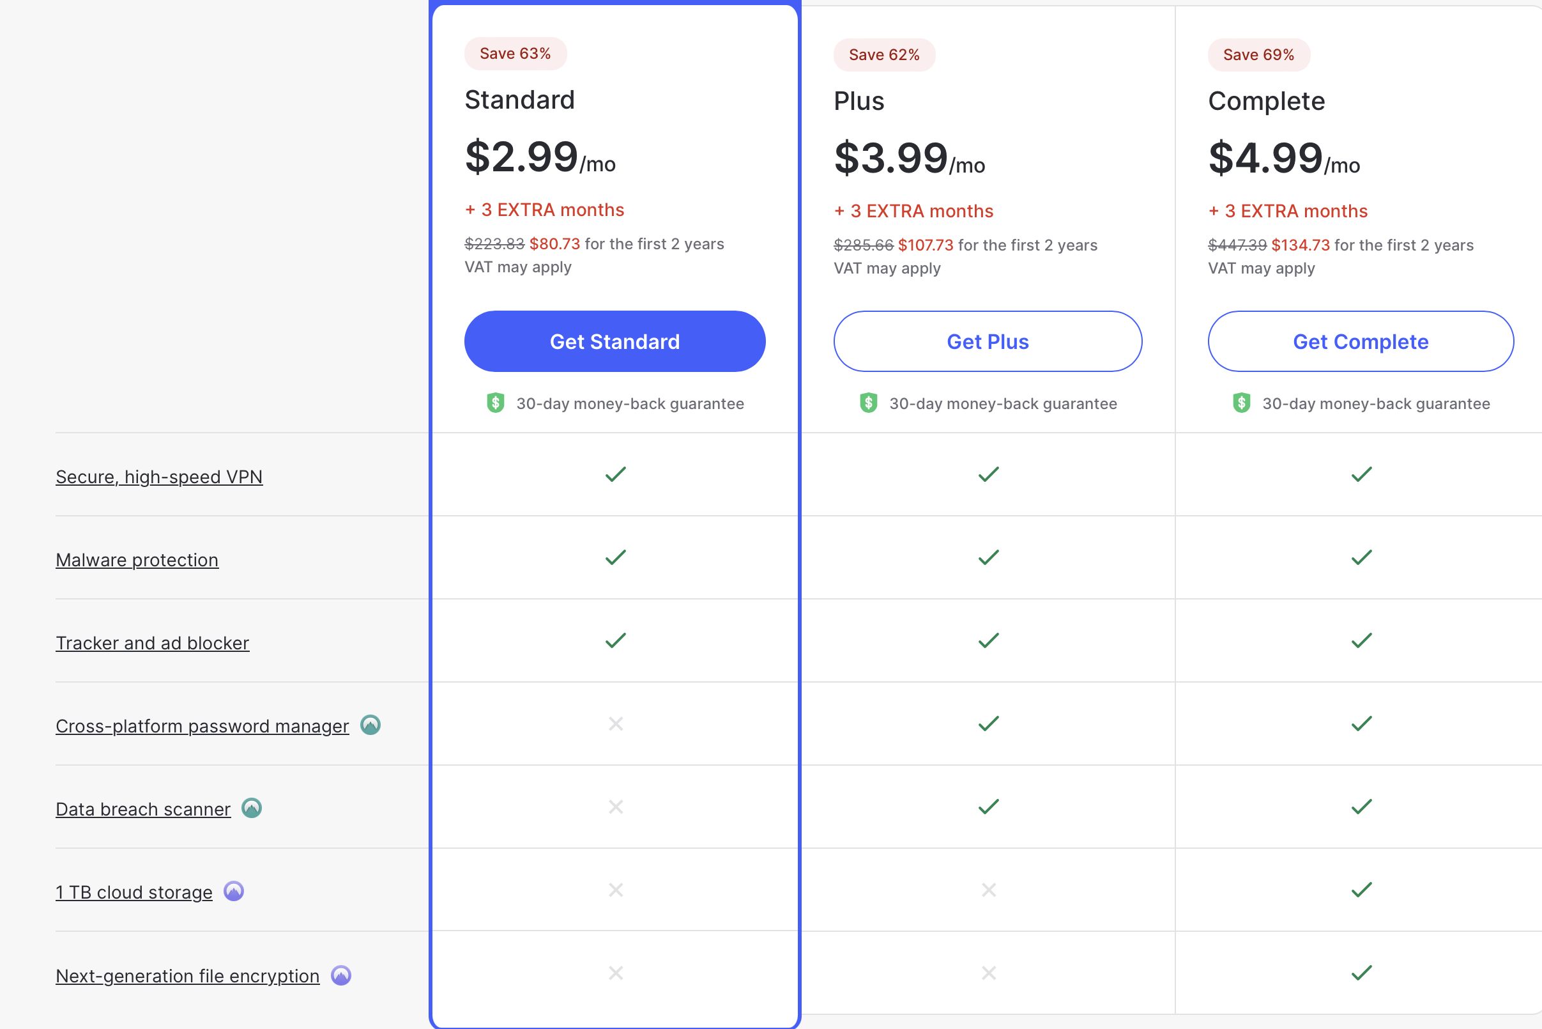The image size is (1542, 1029).
Task: Click the Get Plus button
Action: [x=987, y=341]
